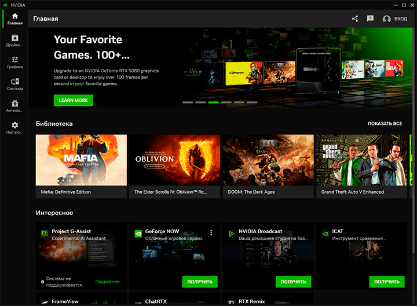Click the LEARN MORE button
The height and width of the screenshot is (306, 417).
pyautogui.click(x=73, y=101)
